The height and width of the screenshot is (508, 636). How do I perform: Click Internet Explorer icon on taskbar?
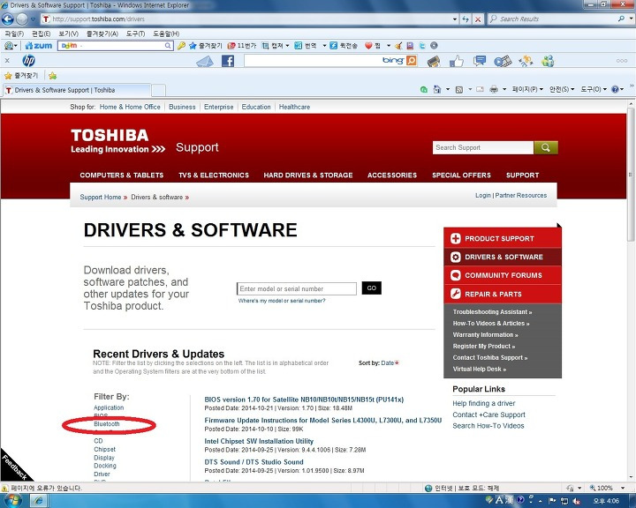pyautogui.click(x=39, y=501)
